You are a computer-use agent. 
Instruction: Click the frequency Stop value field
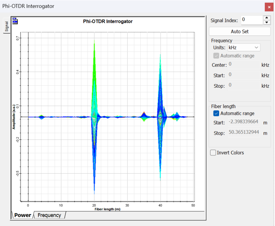tap(244, 86)
